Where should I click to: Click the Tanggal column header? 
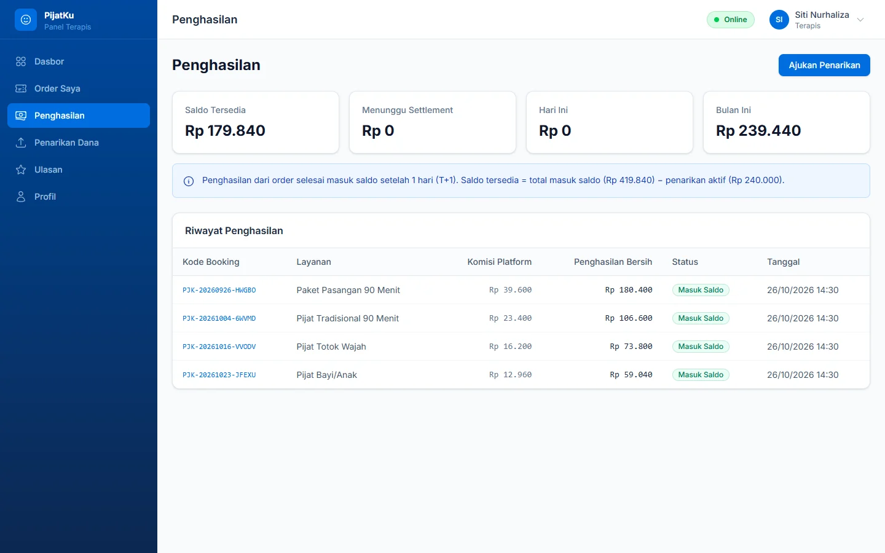[783, 262]
